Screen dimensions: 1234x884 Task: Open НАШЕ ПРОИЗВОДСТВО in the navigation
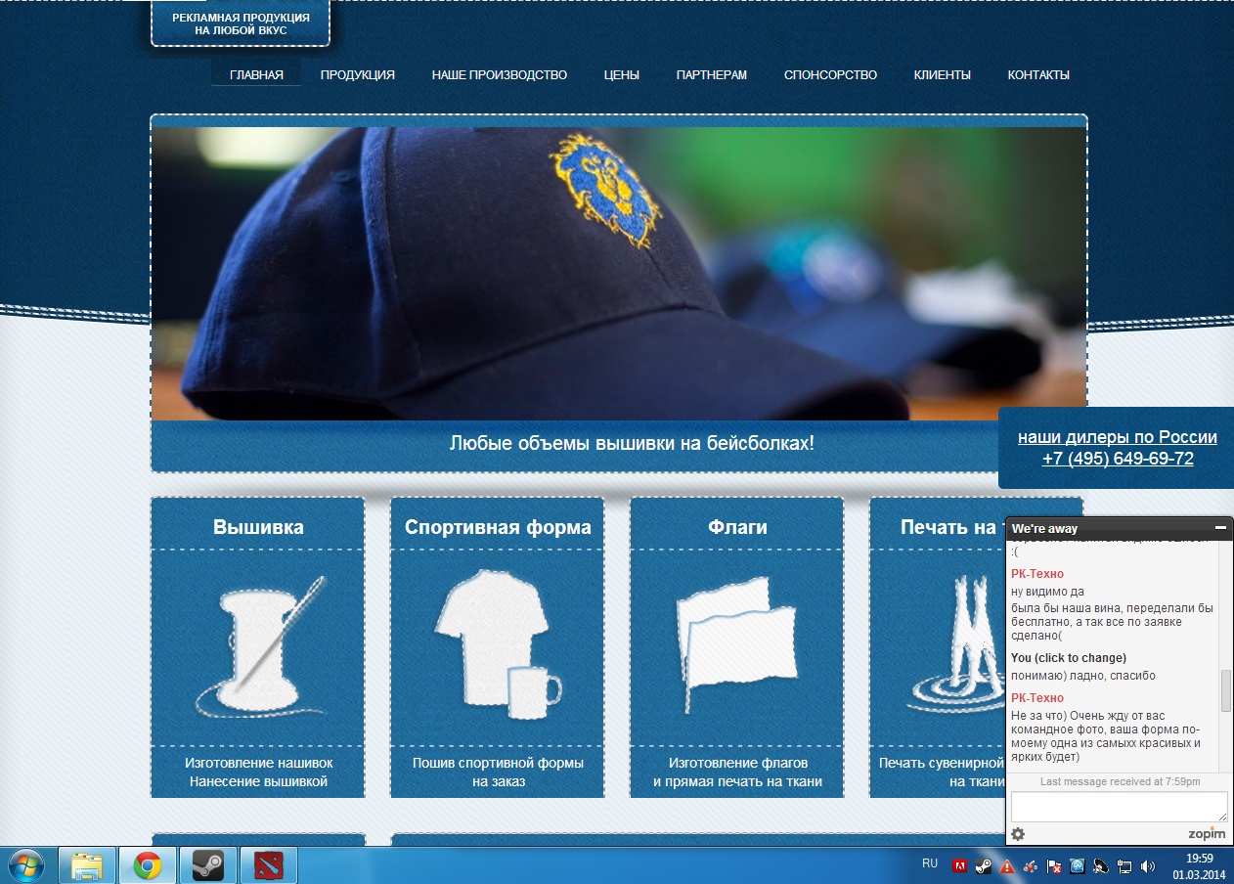click(x=500, y=75)
